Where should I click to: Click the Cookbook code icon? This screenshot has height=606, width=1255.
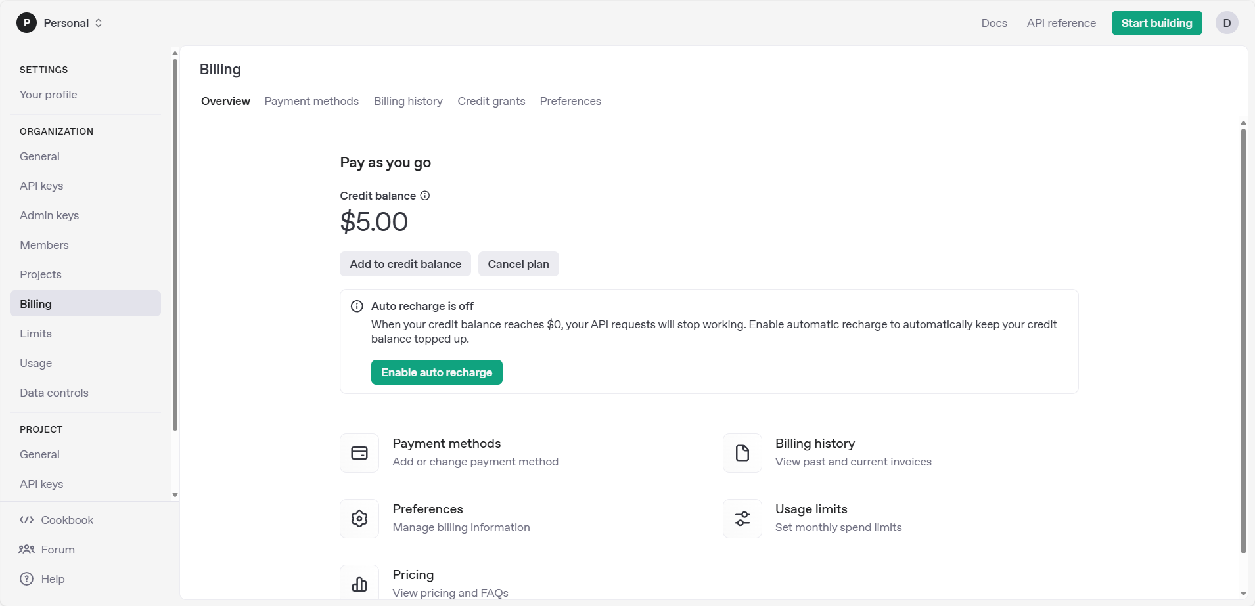click(26, 520)
